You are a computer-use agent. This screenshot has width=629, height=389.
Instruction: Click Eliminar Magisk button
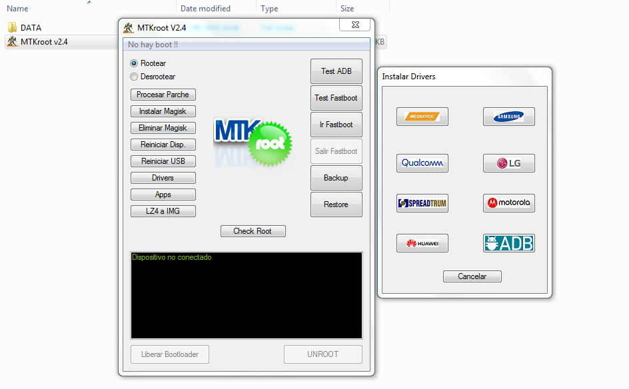163,128
